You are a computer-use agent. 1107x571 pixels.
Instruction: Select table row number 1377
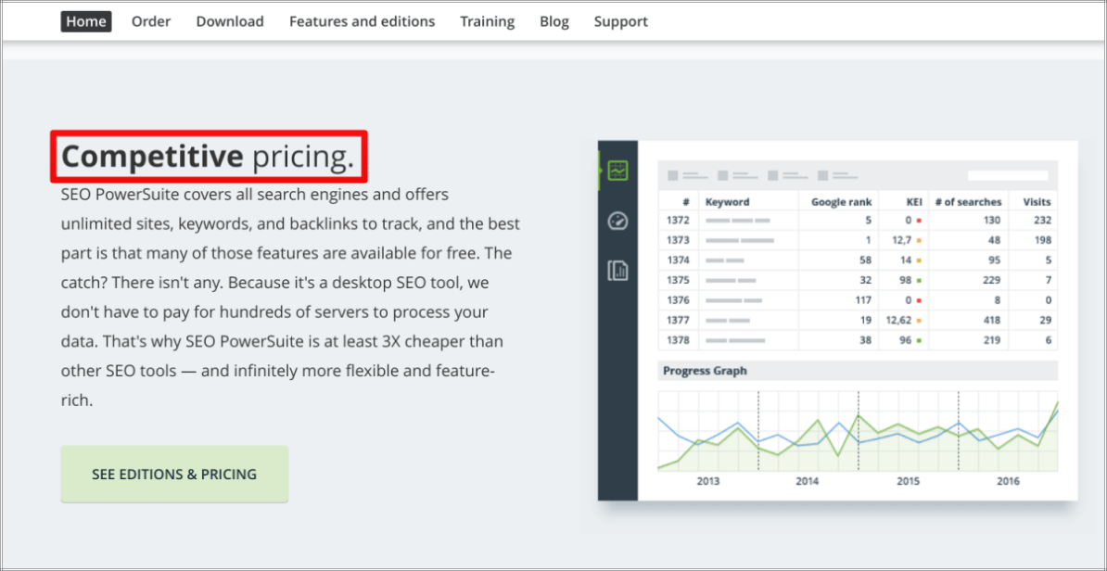tap(679, 321)
